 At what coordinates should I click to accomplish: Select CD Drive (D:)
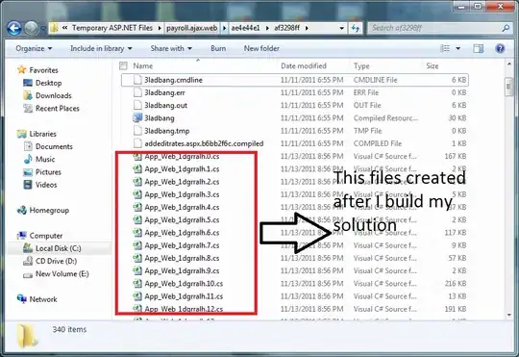click(56, 261)
